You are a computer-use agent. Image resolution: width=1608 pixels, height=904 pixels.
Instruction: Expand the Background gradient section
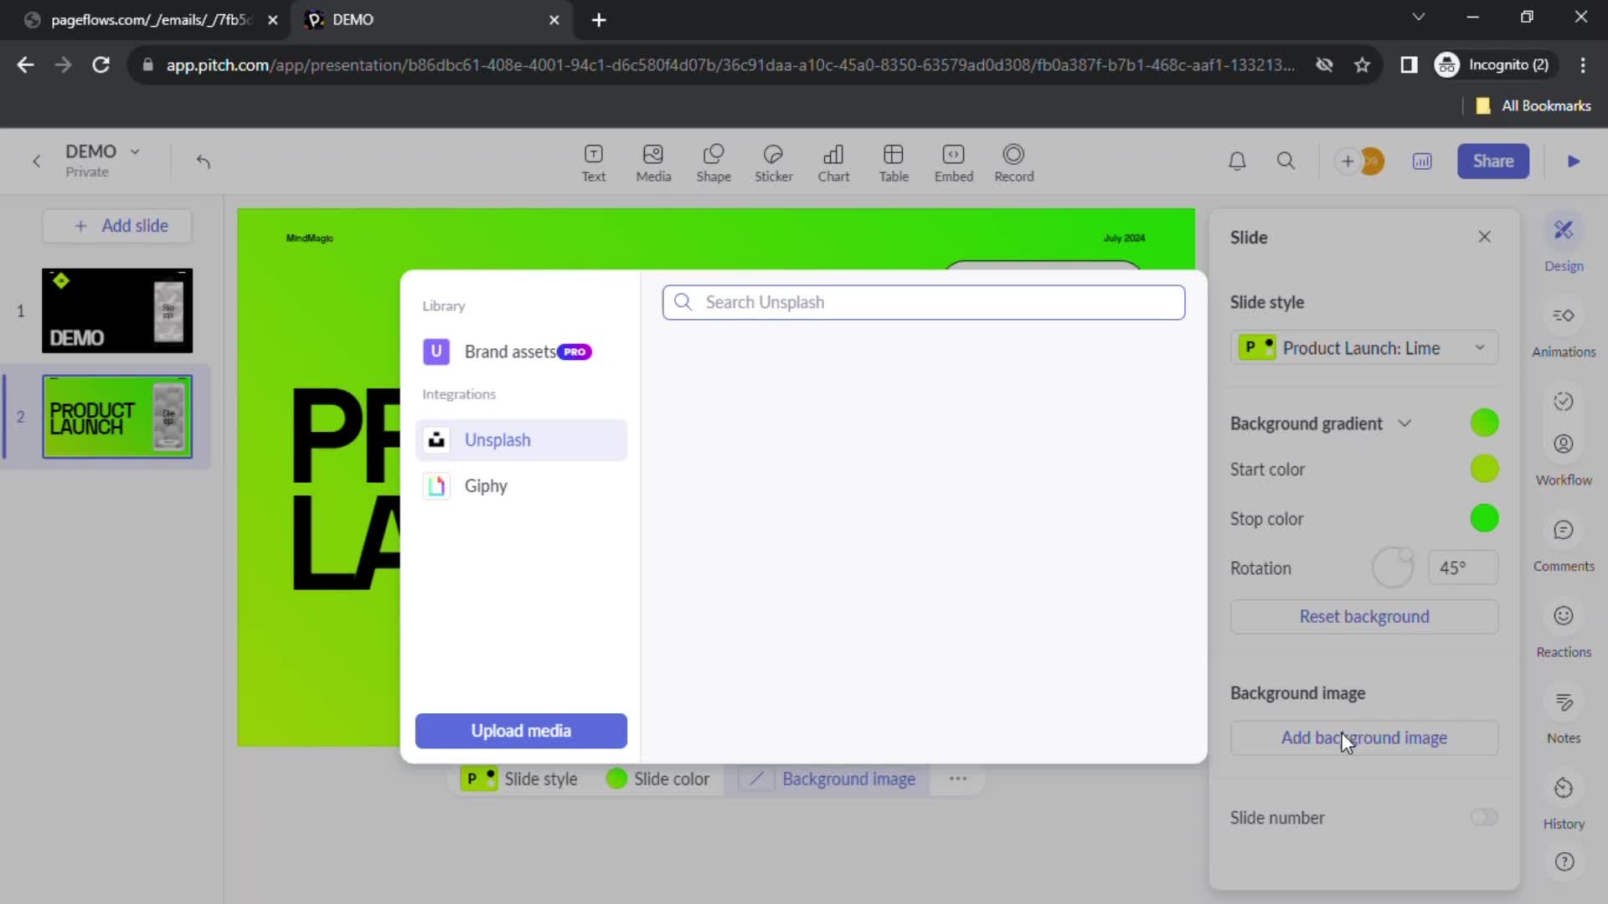click(x=1404, y=423)
